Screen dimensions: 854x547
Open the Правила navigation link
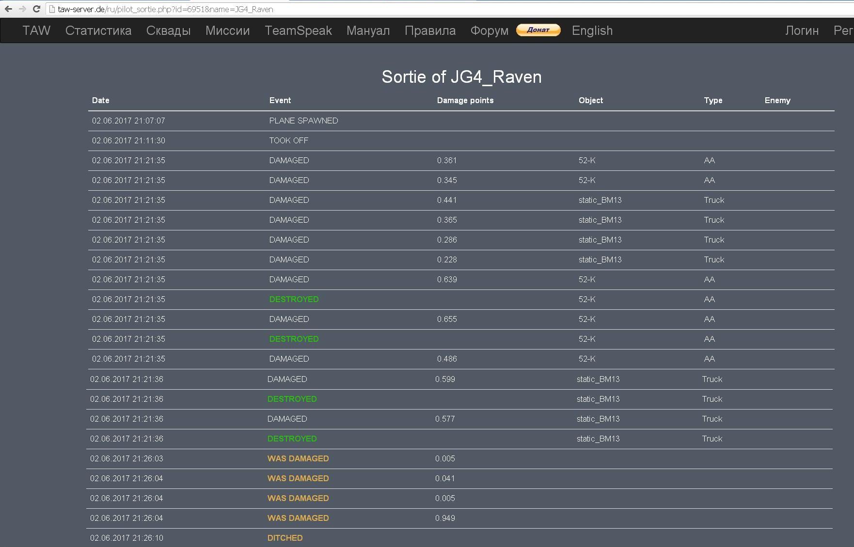coord(430,30)
